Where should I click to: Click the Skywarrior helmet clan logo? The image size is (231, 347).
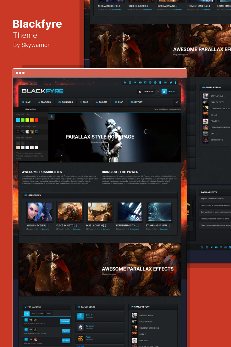tap(80, 327)
